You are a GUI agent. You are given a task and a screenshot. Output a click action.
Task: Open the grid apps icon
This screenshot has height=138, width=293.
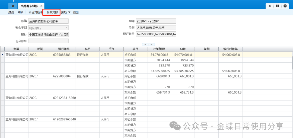(x=277, y=6)
